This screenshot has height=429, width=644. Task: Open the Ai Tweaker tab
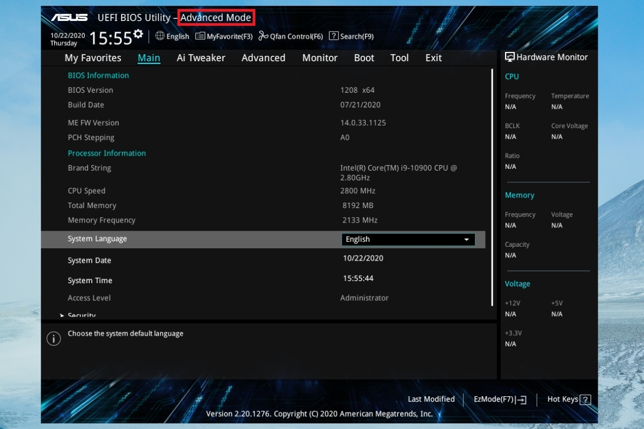click(201, 58)
